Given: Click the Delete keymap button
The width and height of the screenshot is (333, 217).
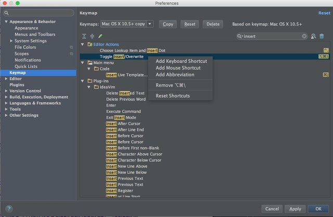Looking at the screenshot, I should pos(213,24).
